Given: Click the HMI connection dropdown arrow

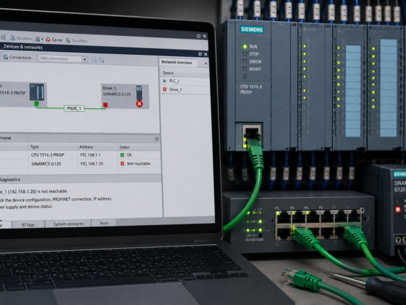Looking at the screenshot, I should (x=85, y=60).
